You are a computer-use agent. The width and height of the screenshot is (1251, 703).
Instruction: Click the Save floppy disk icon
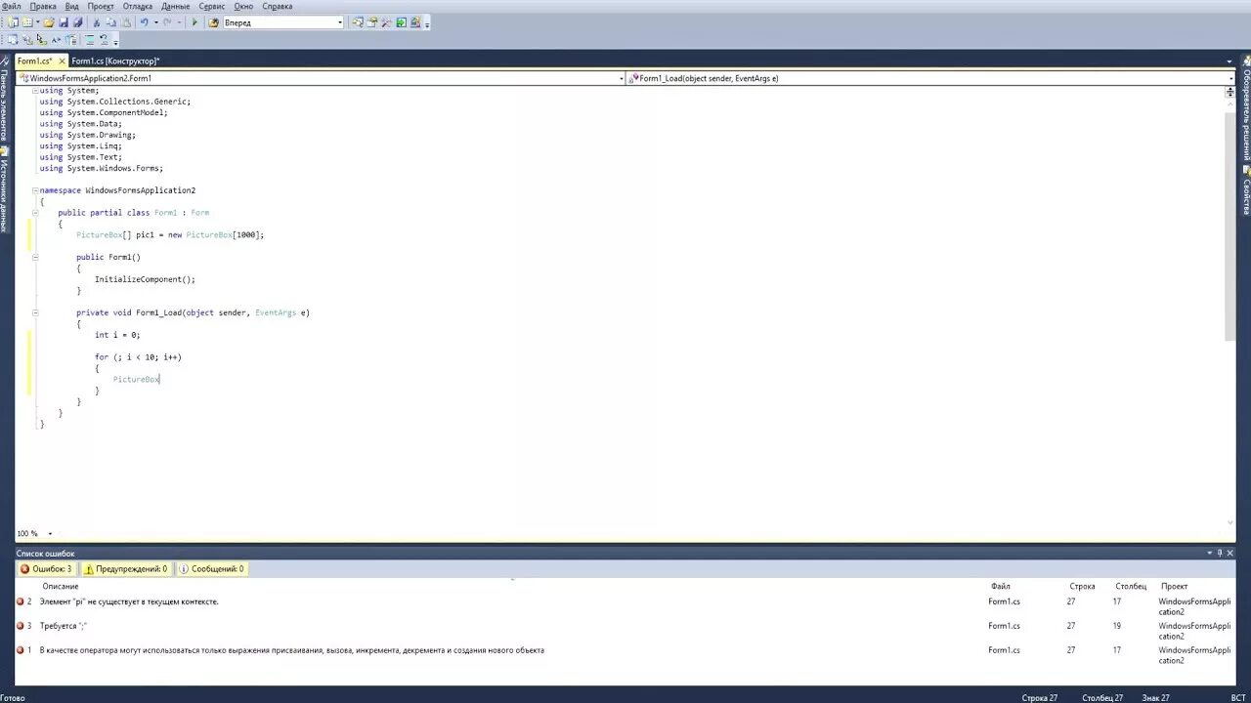click(x=64, y=22)
